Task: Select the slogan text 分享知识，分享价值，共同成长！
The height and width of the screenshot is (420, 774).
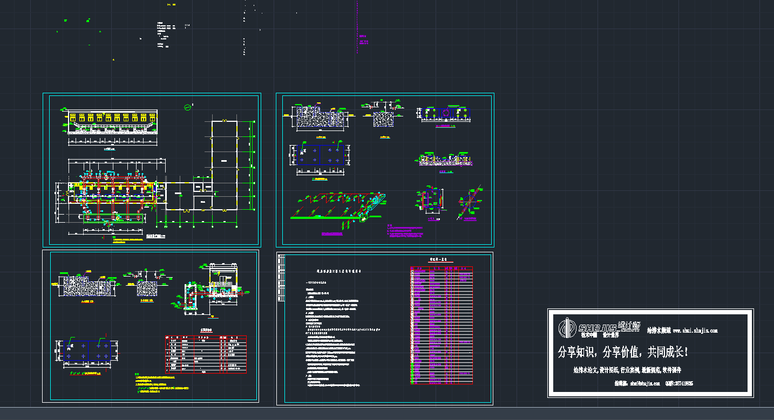Action: click(x=623, y=353)
